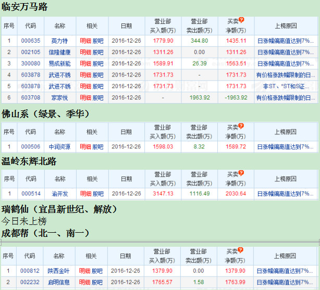Open the 上榜原因 link in 陕西金叶 row
Screen dimensions: 320x290
(285, 271)
